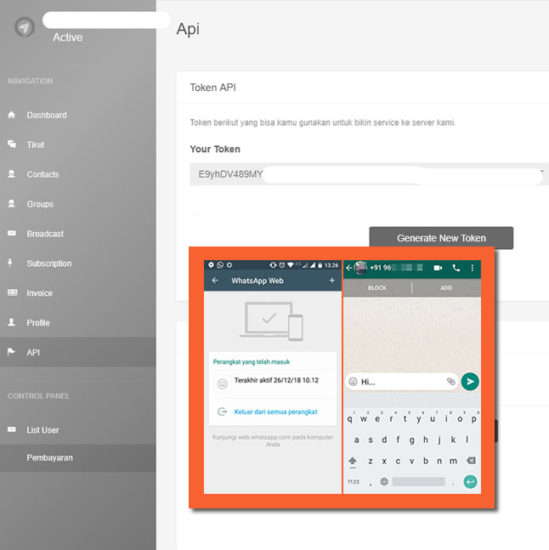Open the Profile menu item
Screen dimensions: 549x550
(38, 323)
